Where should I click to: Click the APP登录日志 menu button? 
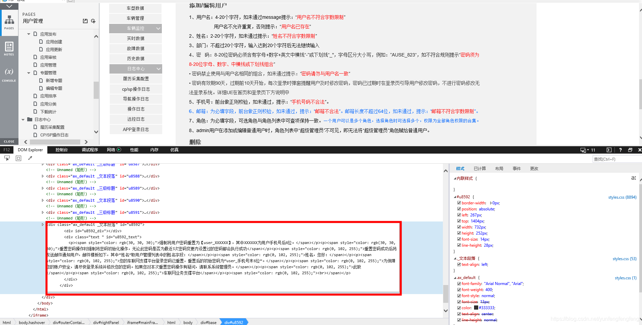pos(136,129)
